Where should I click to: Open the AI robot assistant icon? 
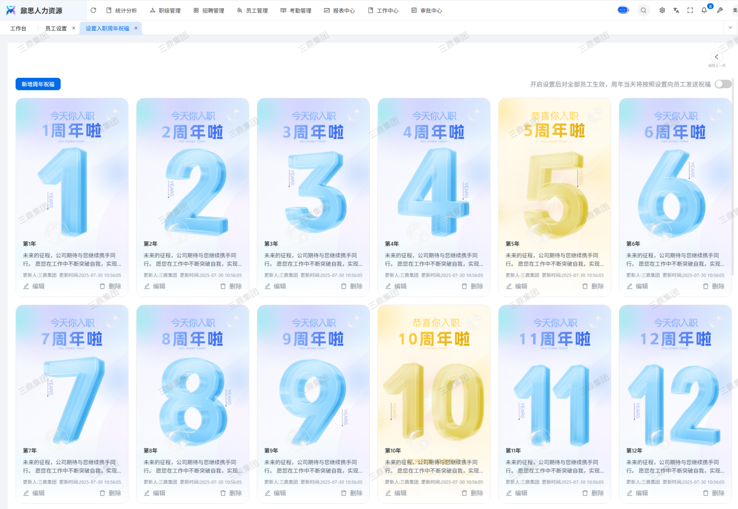pos(623,10)
